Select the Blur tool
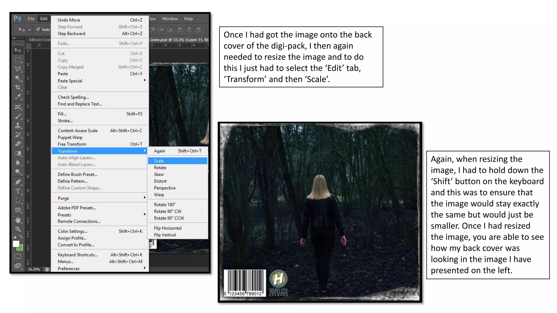 coord(18,163)
